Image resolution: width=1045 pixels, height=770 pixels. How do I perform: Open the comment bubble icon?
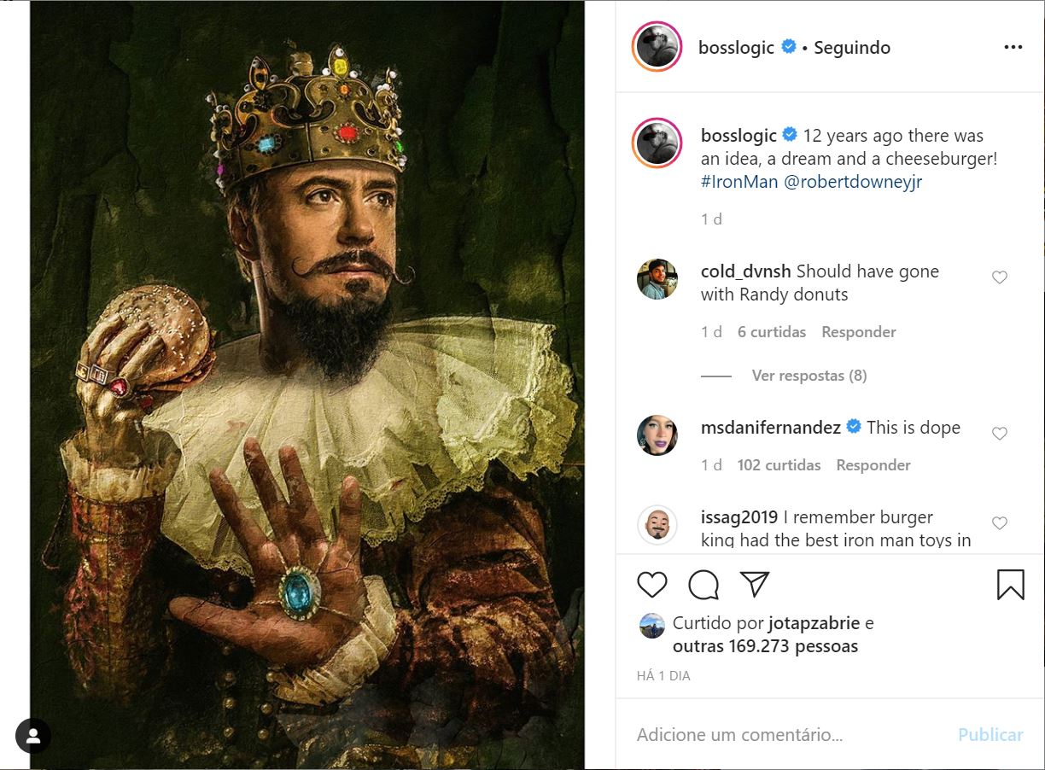coord(703,585)
